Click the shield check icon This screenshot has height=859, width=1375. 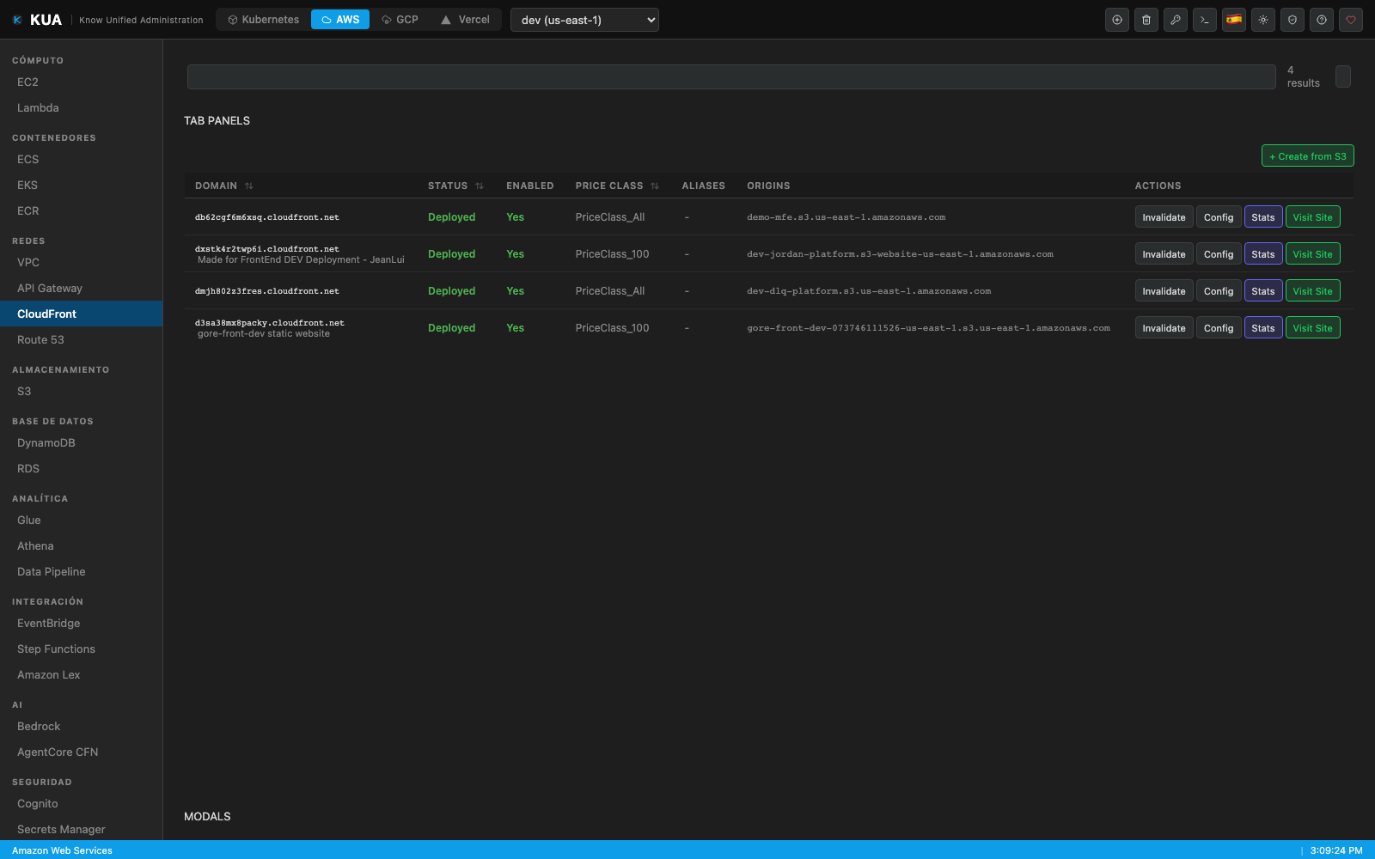(x=1292, y=20)
